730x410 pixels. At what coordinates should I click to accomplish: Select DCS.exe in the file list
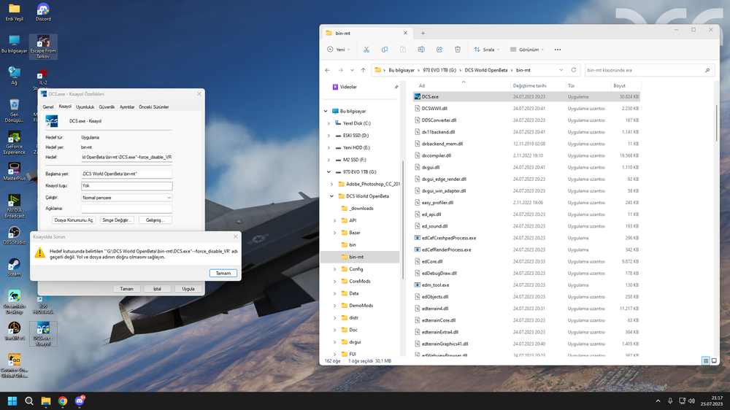(526, 97)
